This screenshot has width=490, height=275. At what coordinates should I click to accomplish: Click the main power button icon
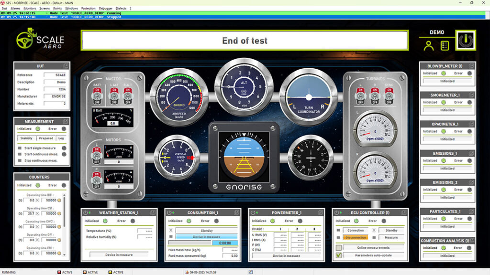coord(466,40)
